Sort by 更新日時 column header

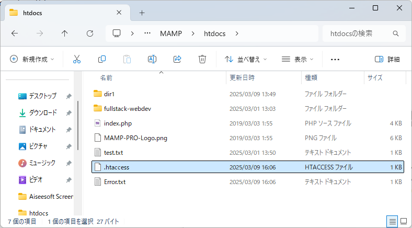coord(242,78)
